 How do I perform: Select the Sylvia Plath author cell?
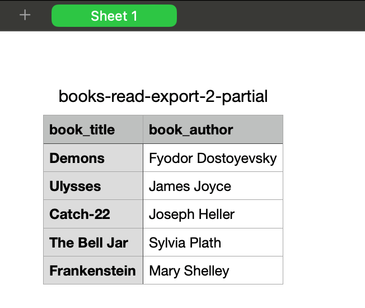pos(213,242)
